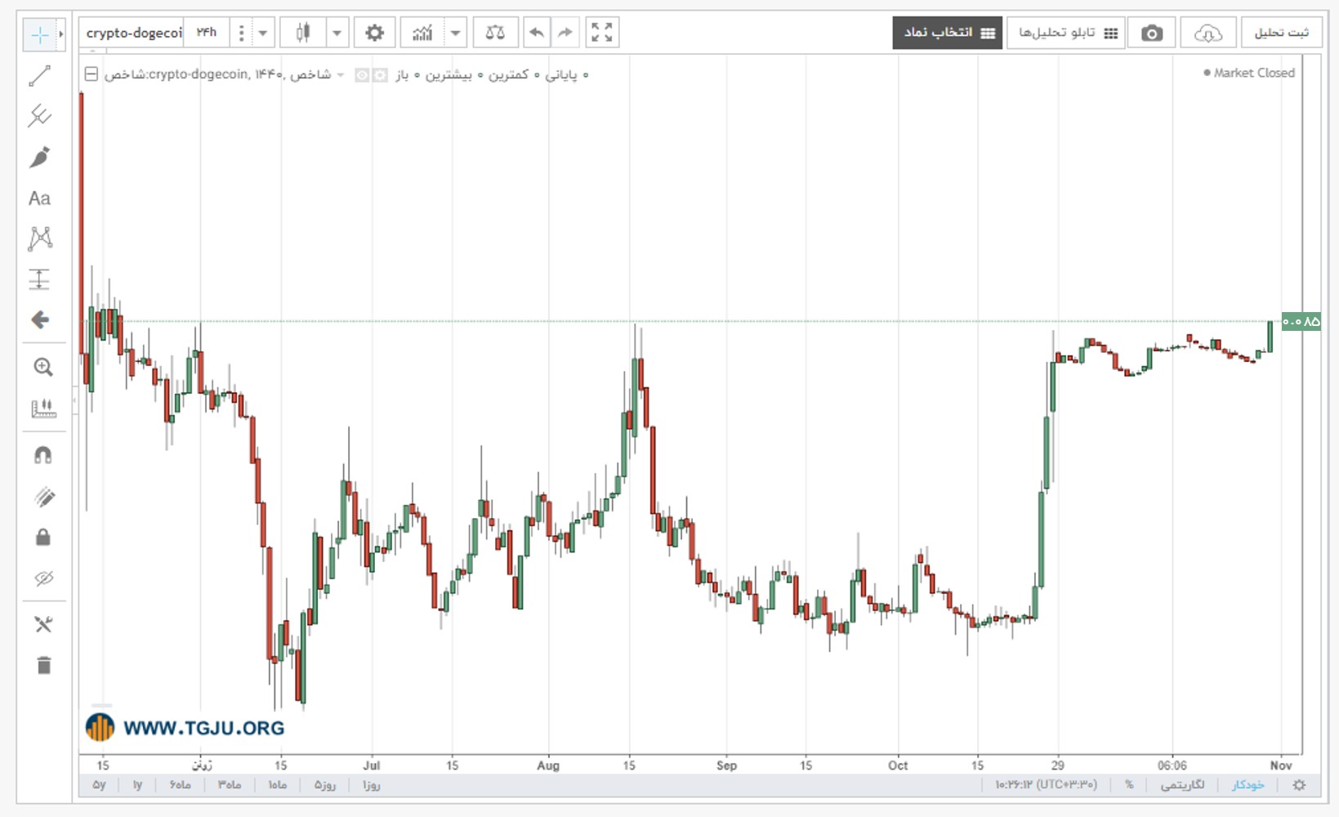
Task: Select the XABCD pattern tool
Action: (39, 239)
